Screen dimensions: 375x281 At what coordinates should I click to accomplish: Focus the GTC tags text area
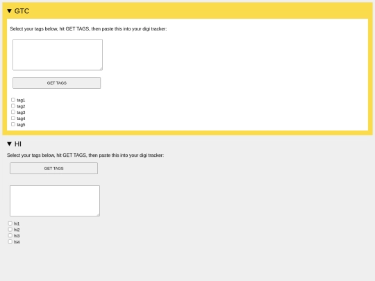click(x=58, y=55)
